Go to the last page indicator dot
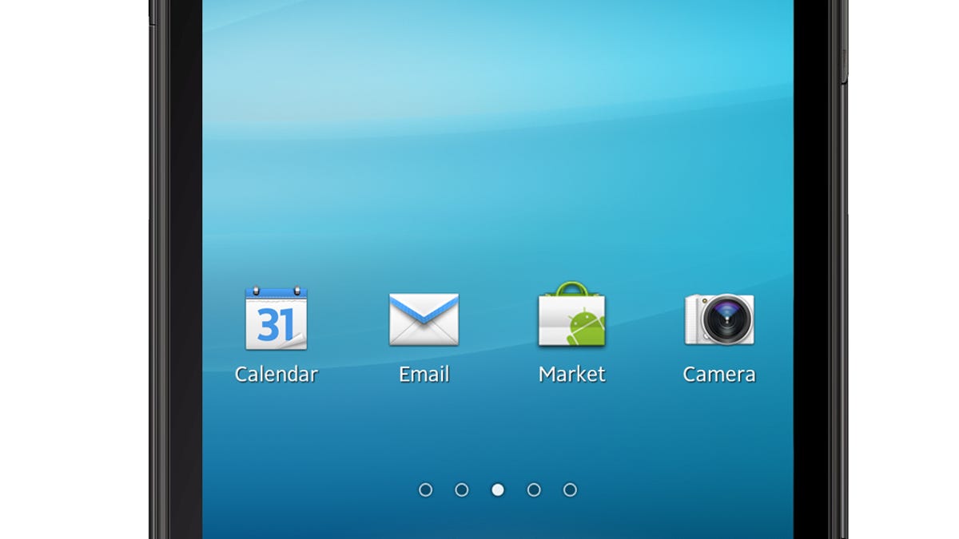This screenshot has height=539, width=959. tap(570, 489)
